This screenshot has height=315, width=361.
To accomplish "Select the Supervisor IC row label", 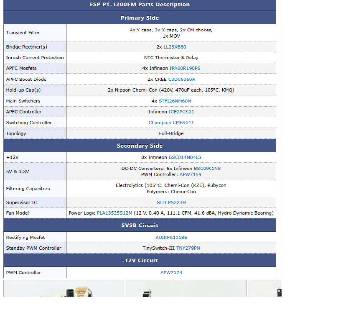I will tap(21, 202).
